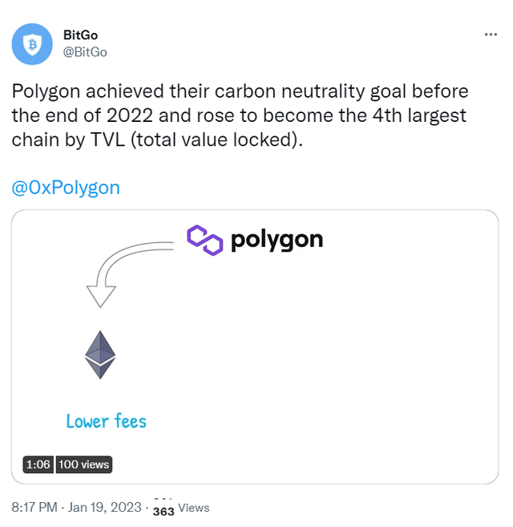Click the 363 Views count
Image resolution: width=513 pixels, height=527 pixels.
point(180,509)
